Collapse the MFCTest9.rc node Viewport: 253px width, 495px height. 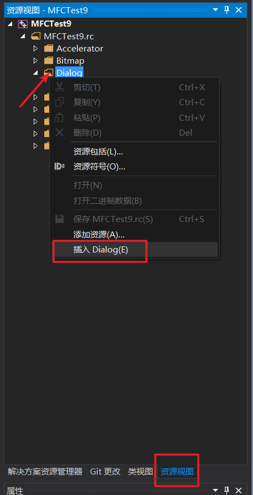pos(23,37)
